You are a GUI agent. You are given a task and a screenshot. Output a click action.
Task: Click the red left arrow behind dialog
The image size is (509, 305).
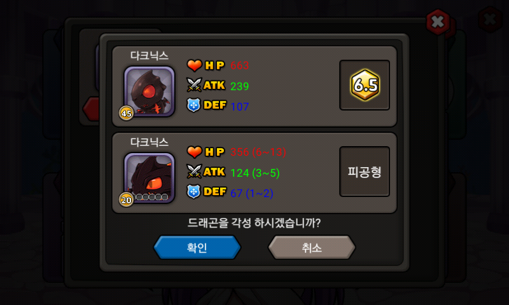click(90, 109)
